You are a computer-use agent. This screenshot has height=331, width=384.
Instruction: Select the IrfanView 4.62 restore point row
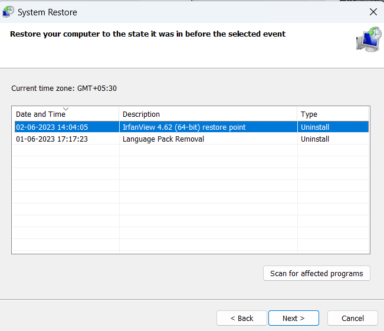[192, 127]
